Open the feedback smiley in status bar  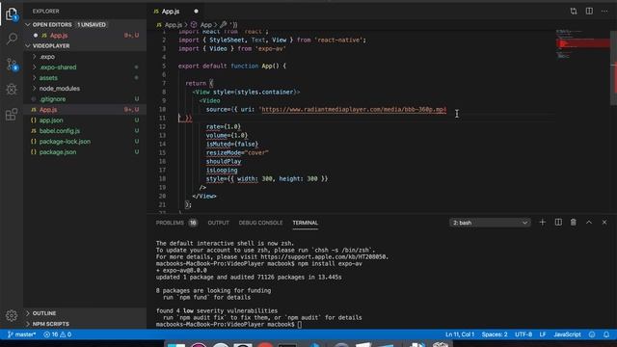(x=592, y=334)
